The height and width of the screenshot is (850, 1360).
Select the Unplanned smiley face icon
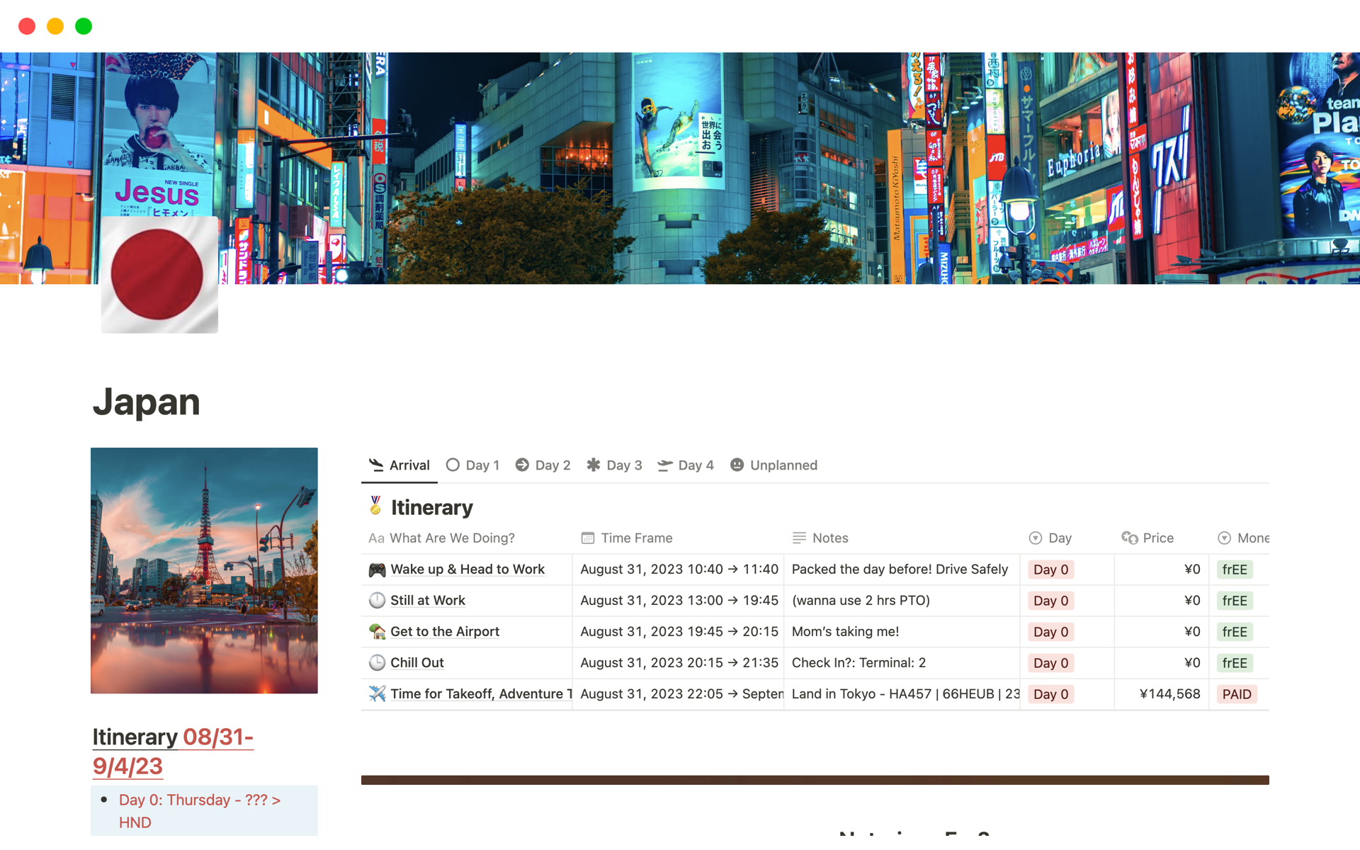737,464
